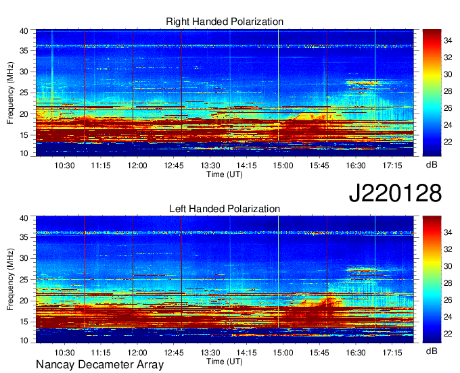Click "Time (UT)" axis label under Right Handed plot
Viewport: 460px width, 373px height.
225,174
